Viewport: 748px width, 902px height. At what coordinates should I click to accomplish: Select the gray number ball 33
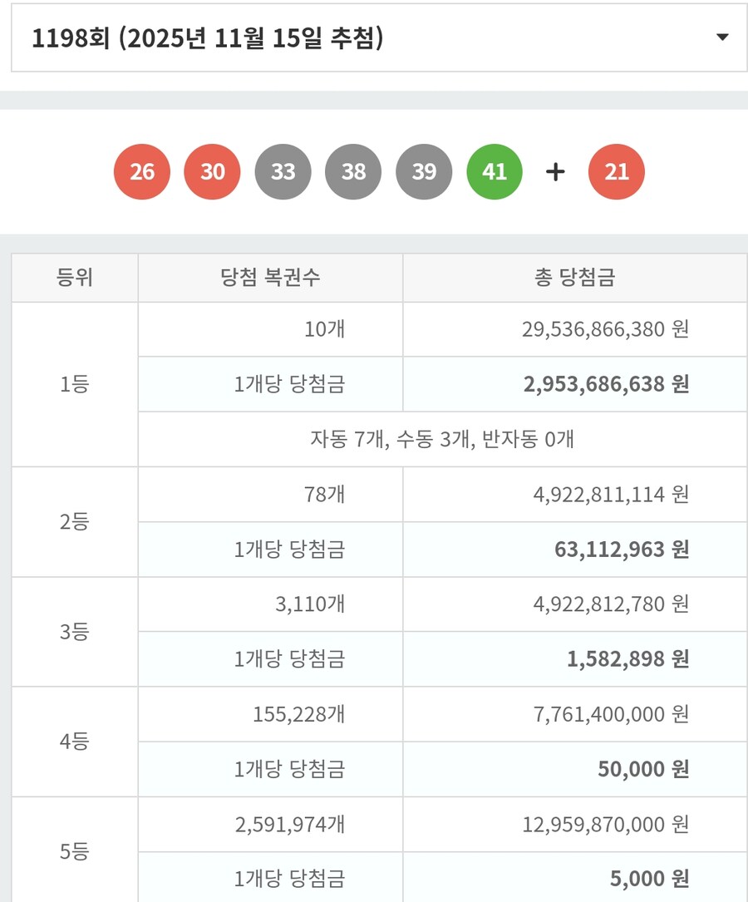[283, 171]
